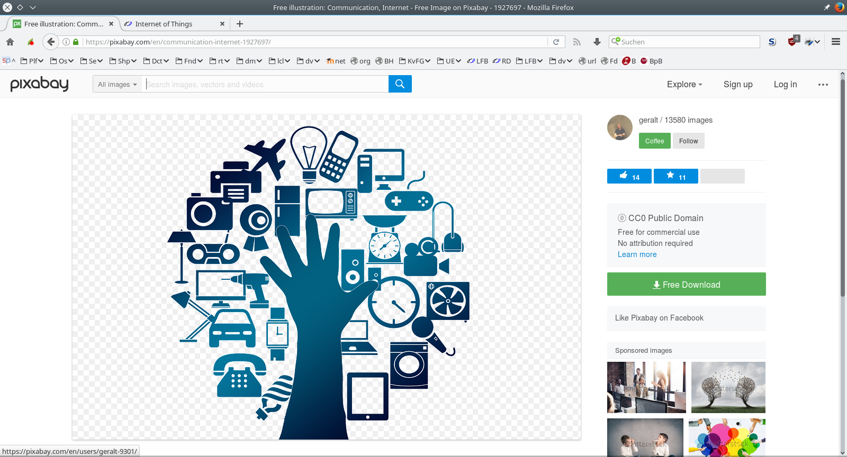The image size is (847, 457).
Task: Open the sponsored brain-trees thumbnail
Action: tap(728, 387)
